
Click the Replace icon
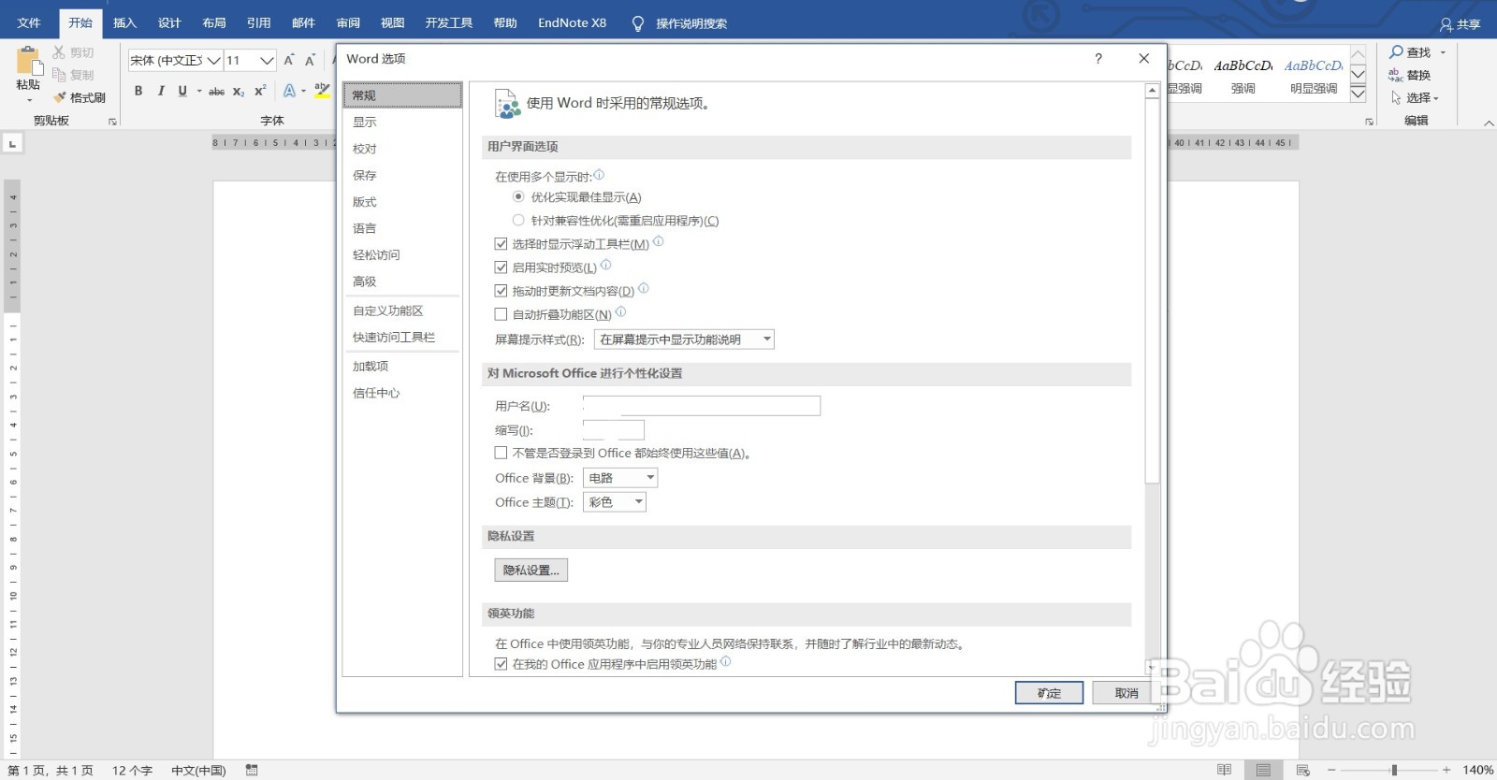coord(1396,75)
